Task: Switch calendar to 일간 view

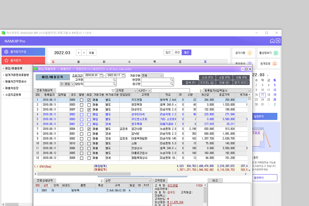Action: [x=168, y=52]
